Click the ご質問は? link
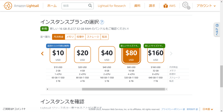The height and width of the screenshot is (112, 223). point(8,109)
